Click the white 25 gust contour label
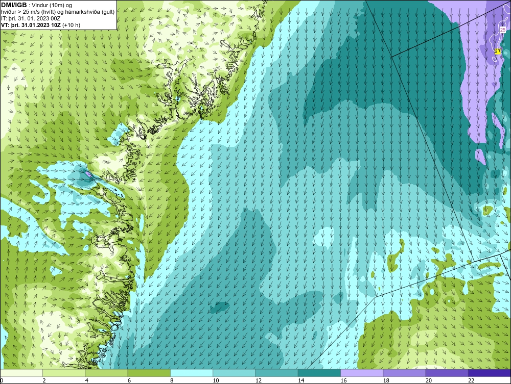The width and height of the screenshot is (511, 384). (503, 30)
